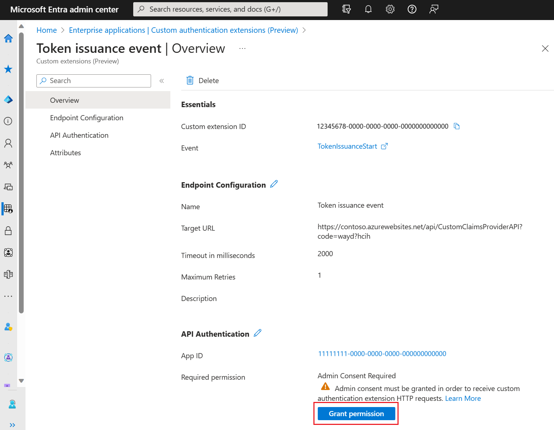The image size is (554, 430).
Task: Select API Authentication in side menu
Action: point(79,135)
